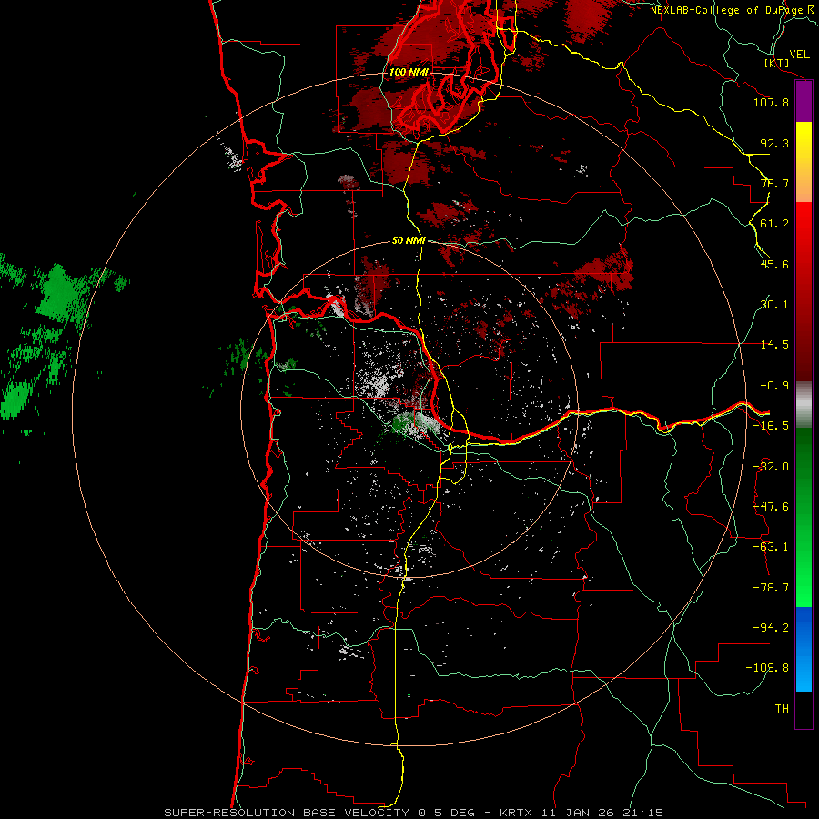Click the [KT] units label
819x819 pixels.
(777, 63)
